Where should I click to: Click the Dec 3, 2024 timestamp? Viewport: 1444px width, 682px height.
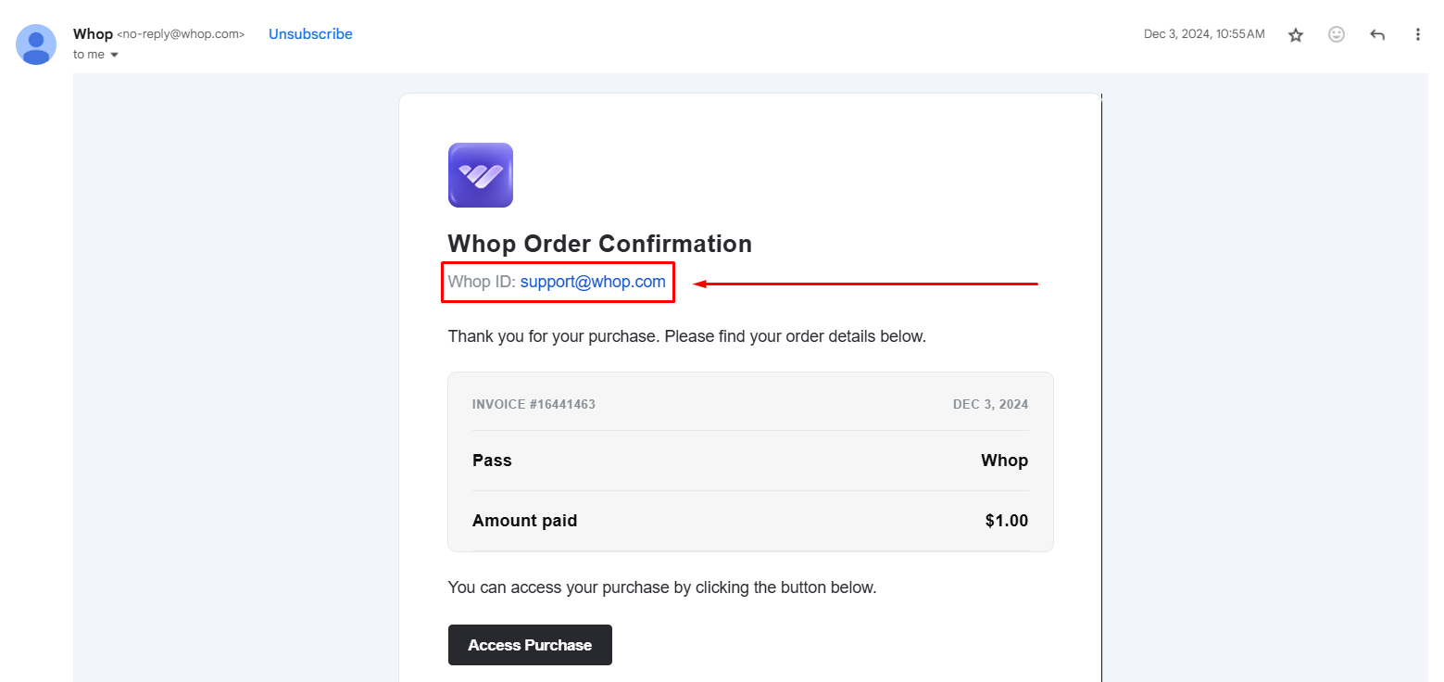(1204, 34)
